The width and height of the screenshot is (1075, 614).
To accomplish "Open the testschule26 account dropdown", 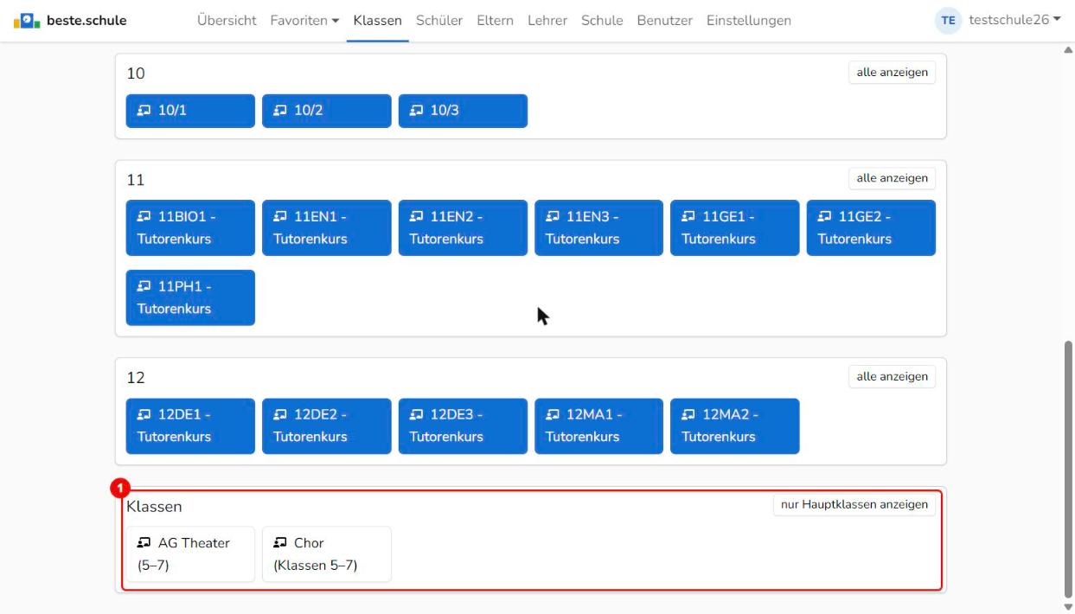I will pyautogui.click(x=1014, y=20).
